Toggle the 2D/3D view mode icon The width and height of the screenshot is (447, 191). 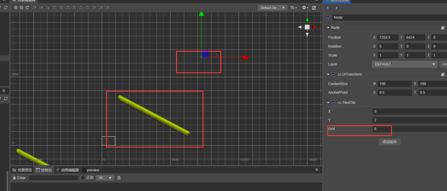click(x=314, y=8)
